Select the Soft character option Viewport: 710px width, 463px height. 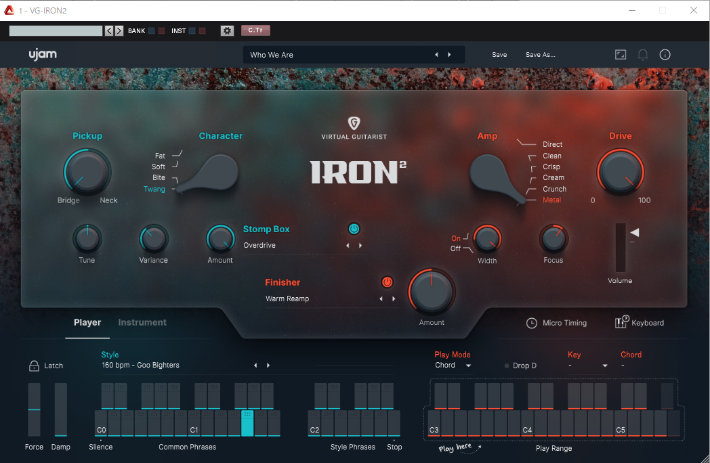pos(159,167)
